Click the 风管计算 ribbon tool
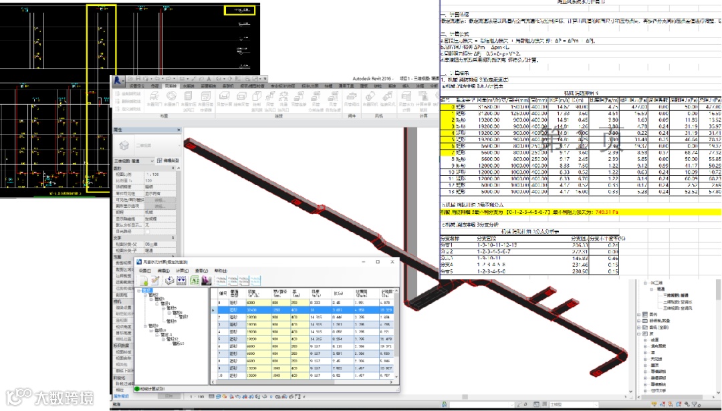 tap(225, 98)
